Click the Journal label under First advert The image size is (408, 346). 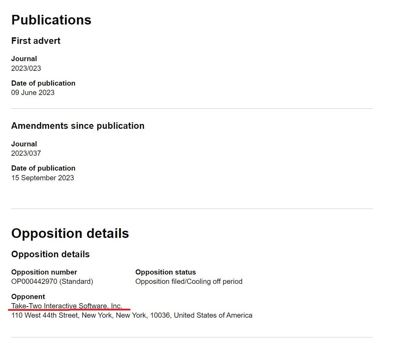click(x=24, y=59)
